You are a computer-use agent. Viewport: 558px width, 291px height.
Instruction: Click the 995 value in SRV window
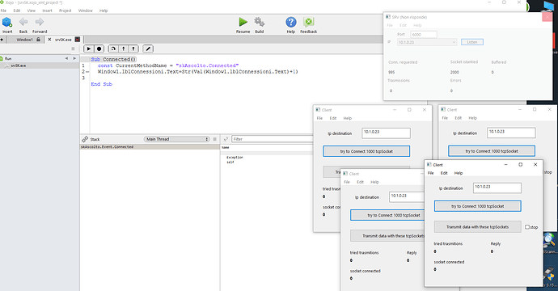pyautogui.click(x=391, y=72)
